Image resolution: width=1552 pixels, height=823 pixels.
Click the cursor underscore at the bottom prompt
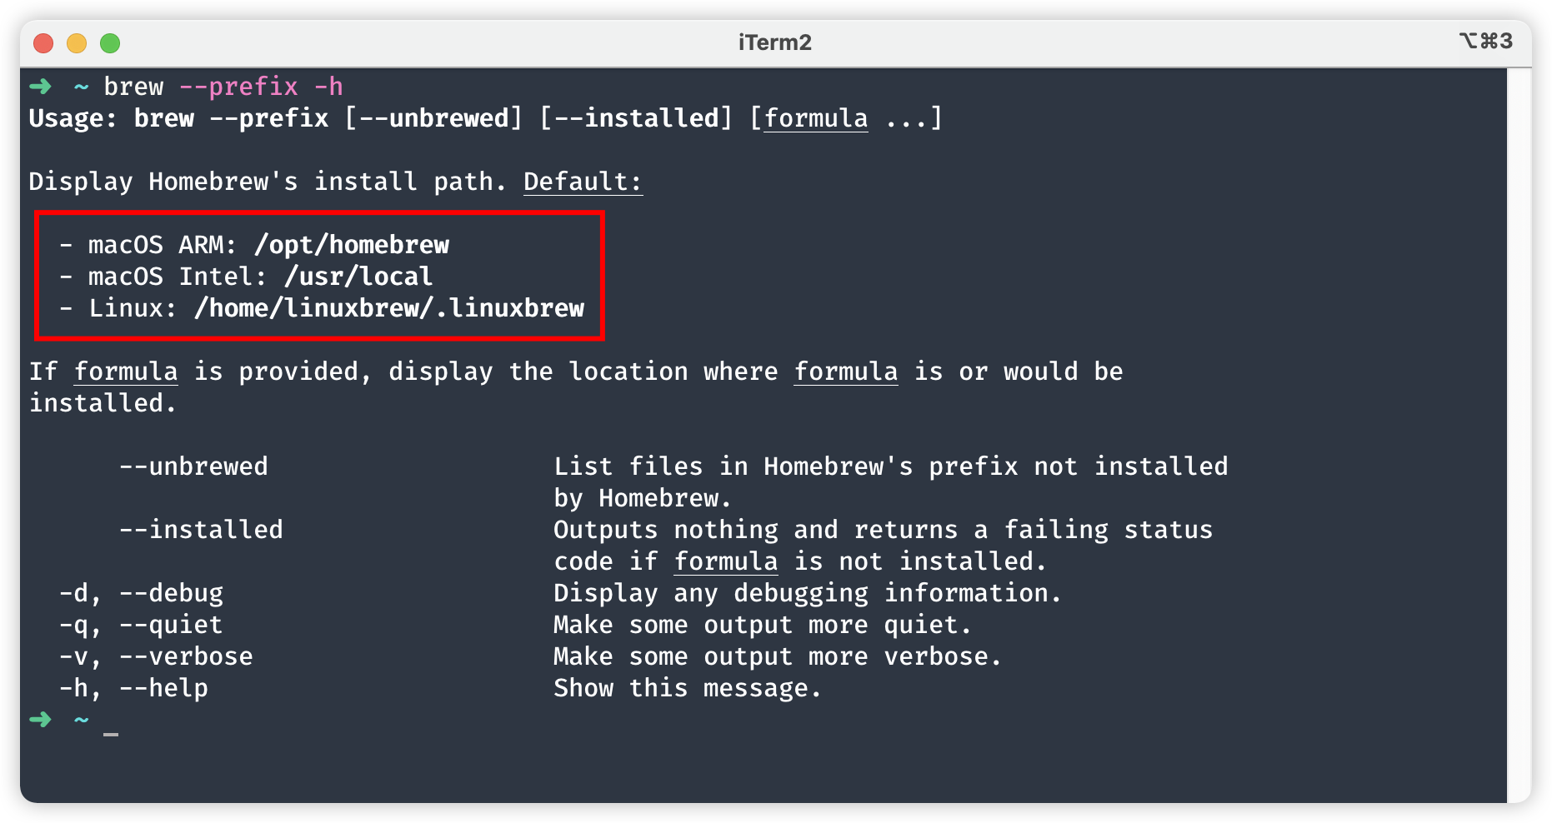click(x=111, y=735)
